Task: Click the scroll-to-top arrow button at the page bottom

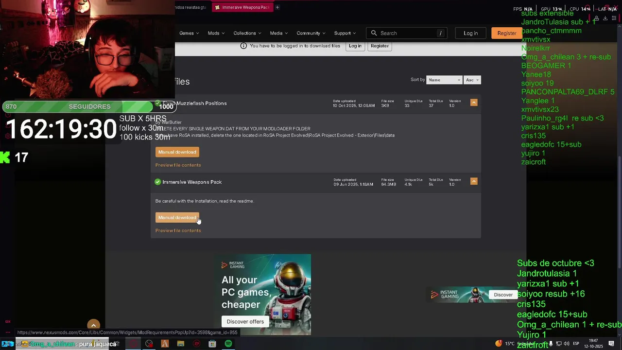Action: [93, 325]
